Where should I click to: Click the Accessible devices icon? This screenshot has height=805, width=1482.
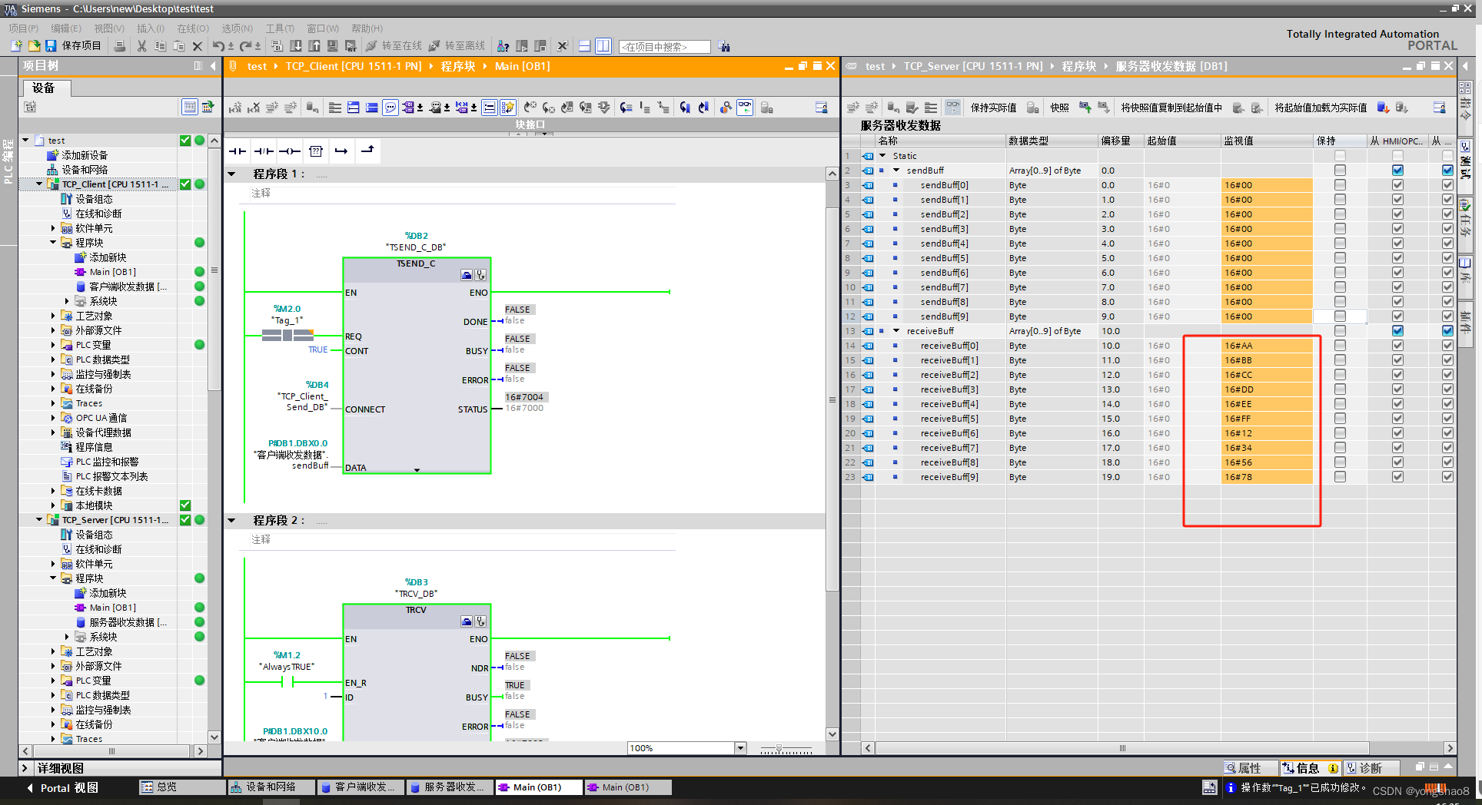click(503, 46)
